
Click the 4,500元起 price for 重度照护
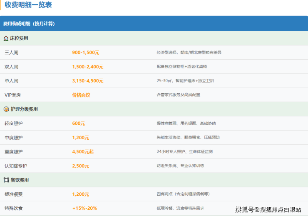[x=83, y=152]
